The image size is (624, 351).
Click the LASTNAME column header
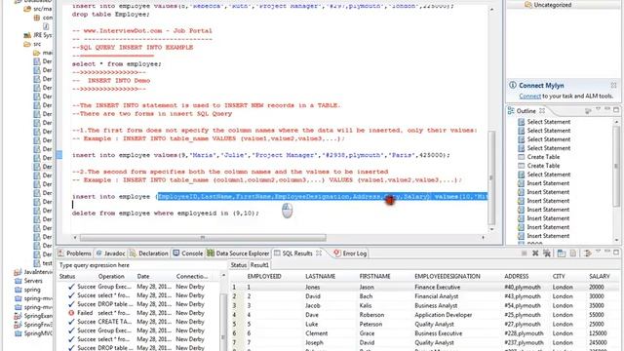(321, 276)
